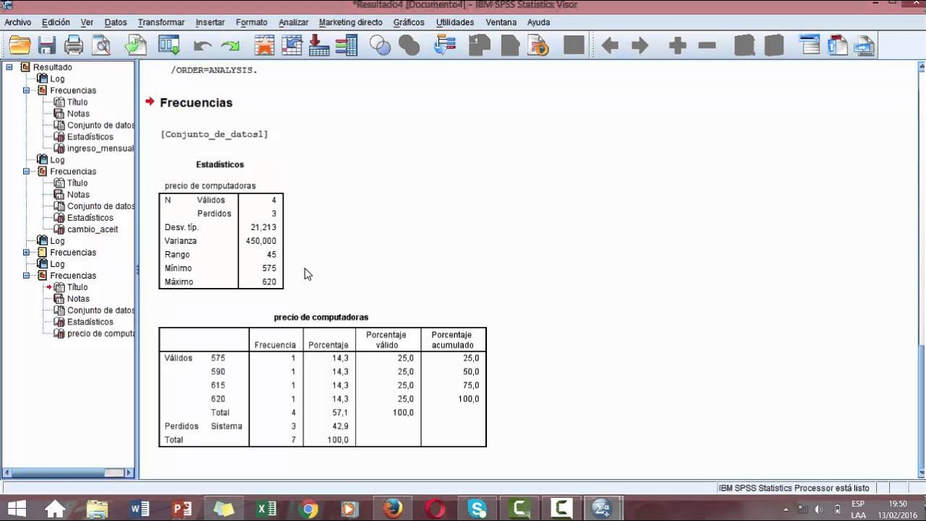Open the Gráficos menu

[x=409, y=22]
